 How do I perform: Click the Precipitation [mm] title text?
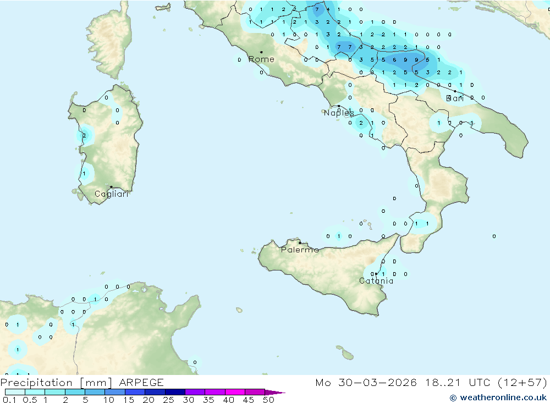[56, 383]
